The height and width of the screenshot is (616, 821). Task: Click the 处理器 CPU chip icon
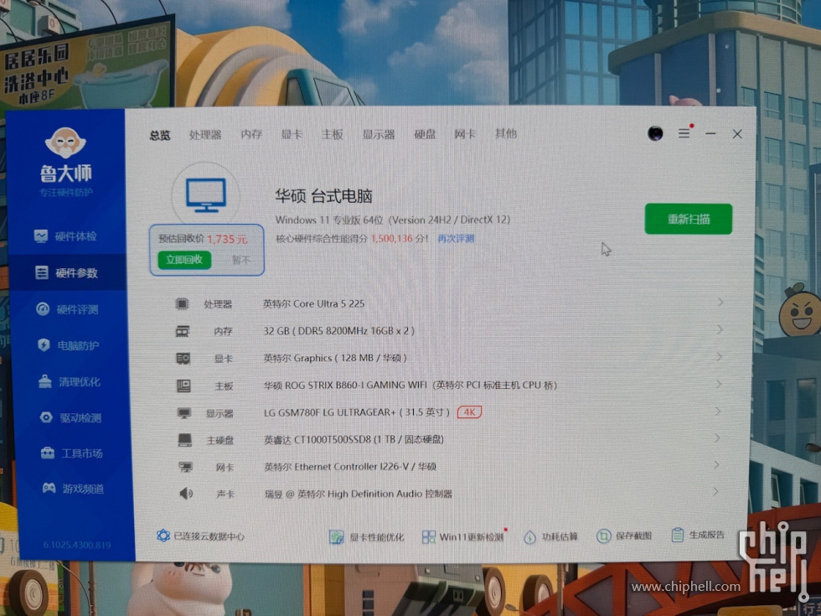tap(182, 303)
